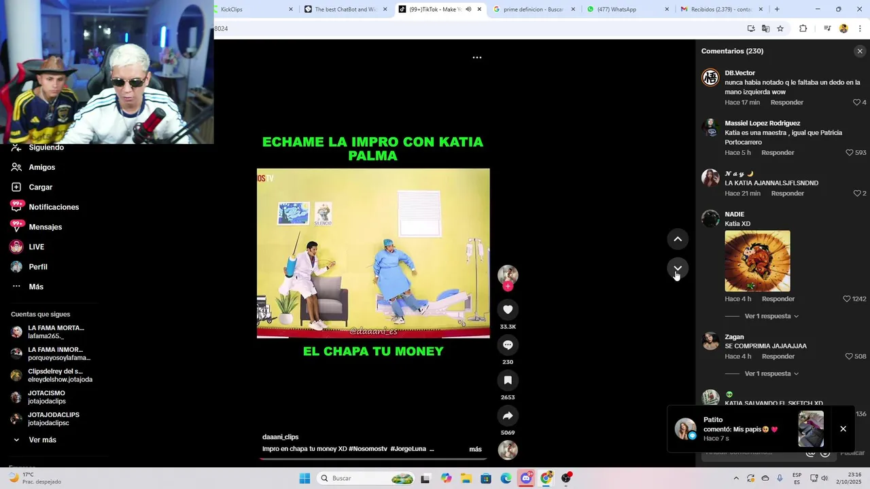Screen dimensions: 870x489
Task: Open a new browser tab
Action: point(777,10)
